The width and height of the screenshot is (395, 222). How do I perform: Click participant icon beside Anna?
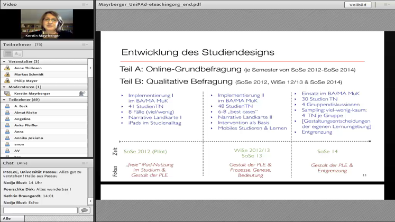(x=7, y=132)
